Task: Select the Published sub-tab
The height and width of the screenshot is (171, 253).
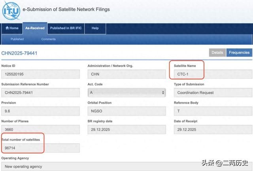Action: pos(17,39)
